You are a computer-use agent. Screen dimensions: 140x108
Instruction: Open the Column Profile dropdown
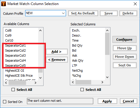pyautogui.click(x=63, y=13)
